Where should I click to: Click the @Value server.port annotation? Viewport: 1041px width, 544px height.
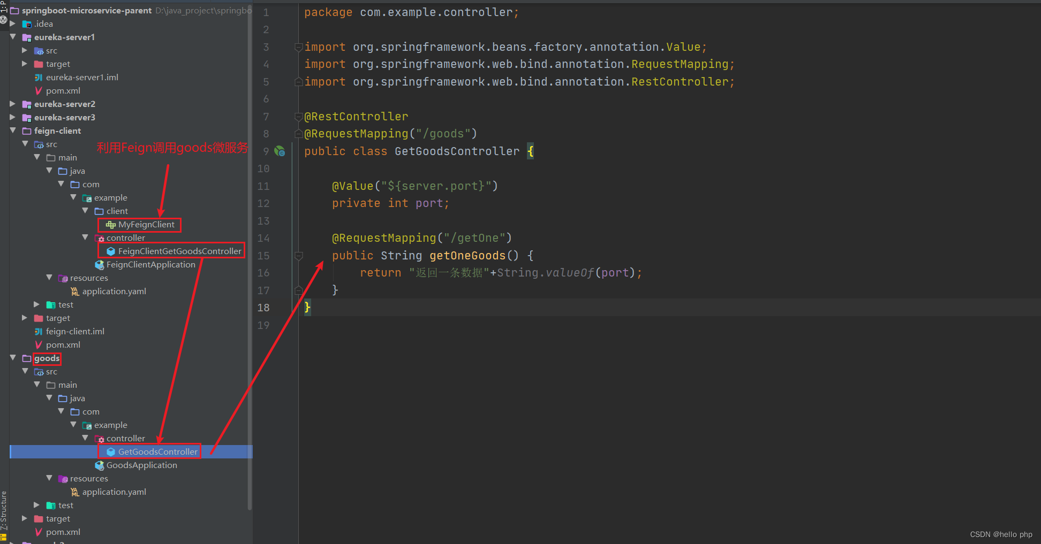click(415, 186)
